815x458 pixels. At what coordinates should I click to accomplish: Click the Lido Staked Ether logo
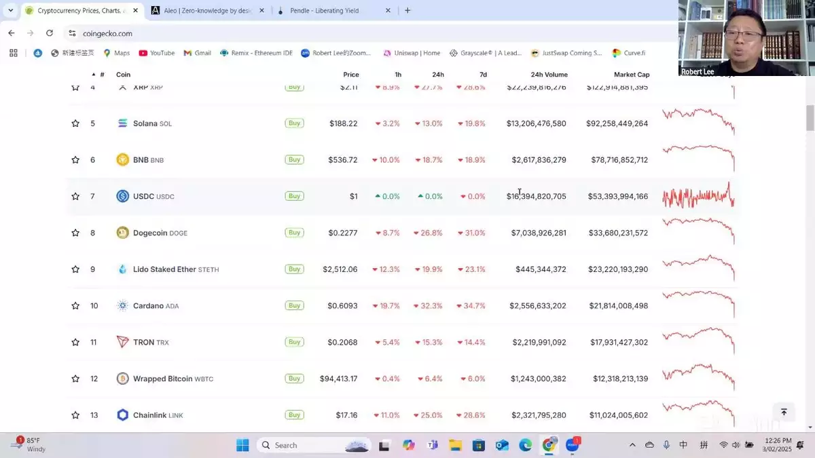tap(123, 269)
